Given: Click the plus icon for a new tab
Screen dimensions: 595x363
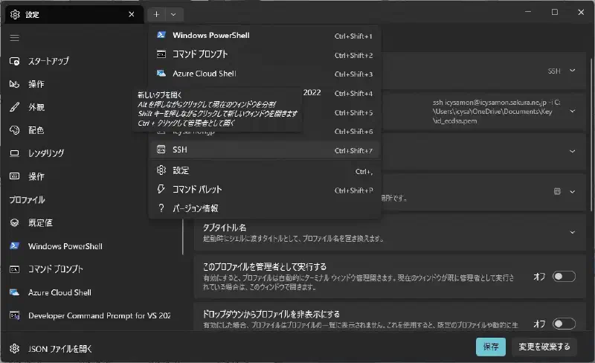Looking at the screenshot, I should [156, 14].
